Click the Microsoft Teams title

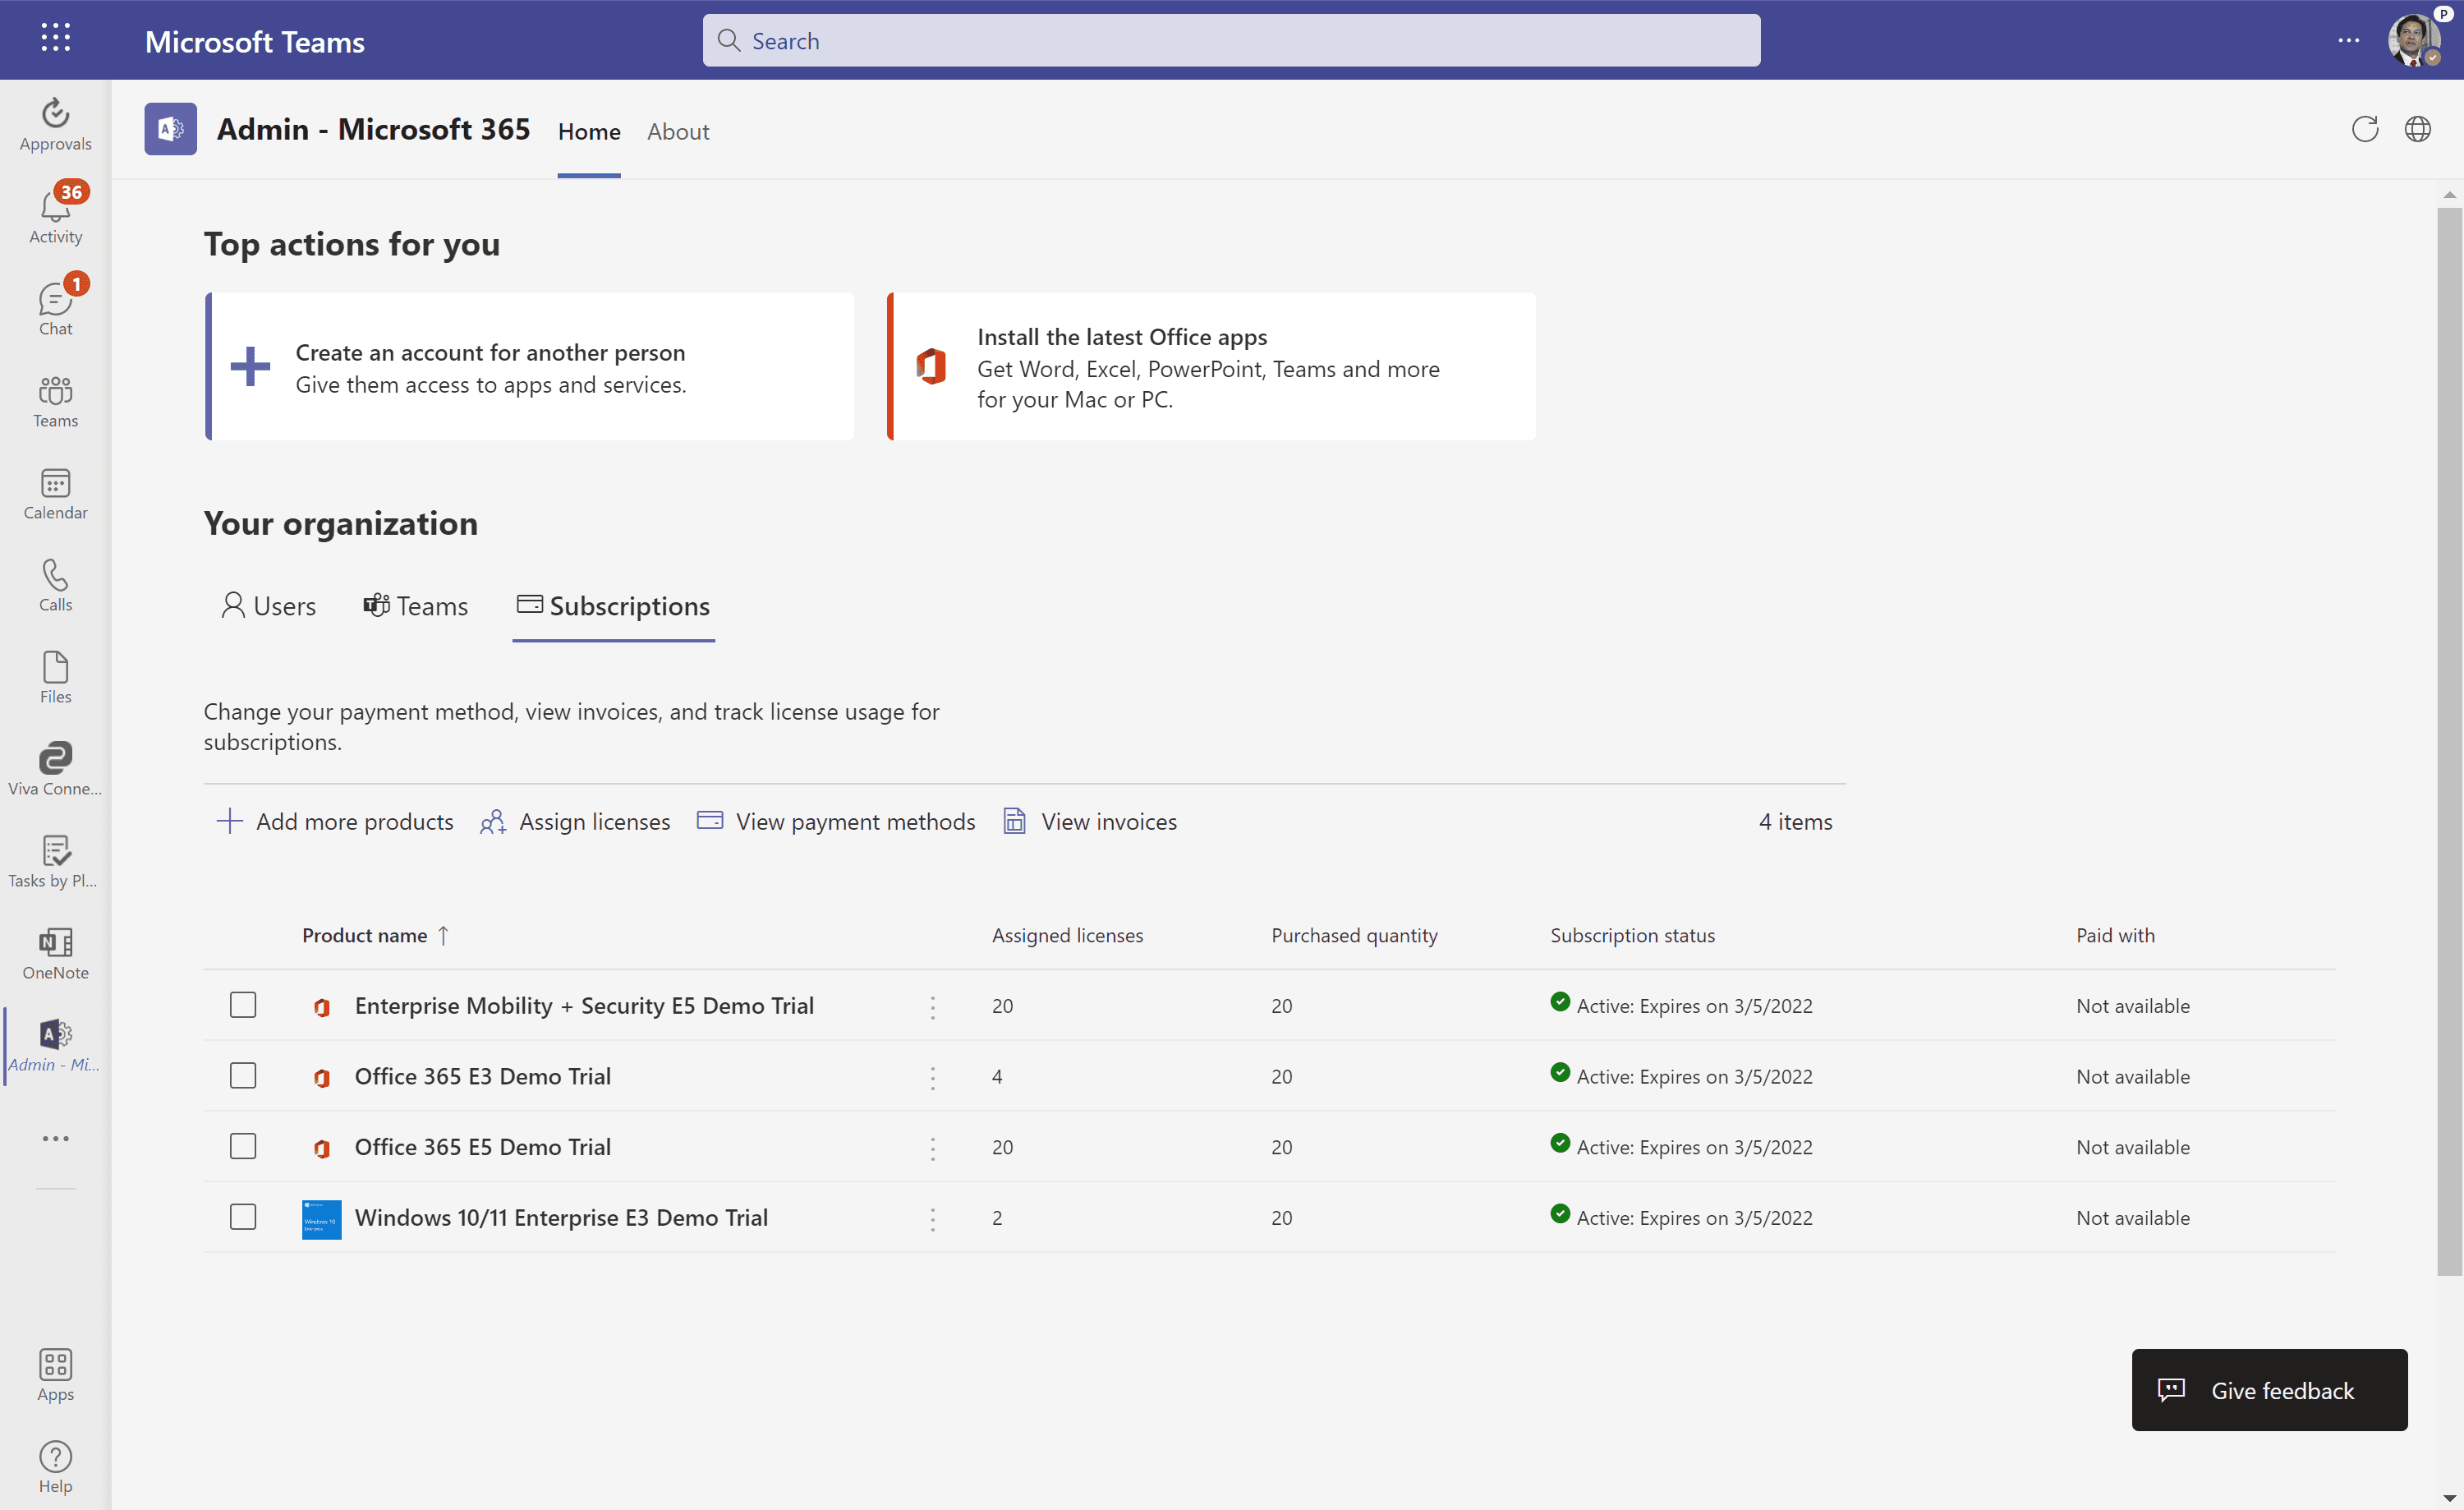(x=255, y=41)
